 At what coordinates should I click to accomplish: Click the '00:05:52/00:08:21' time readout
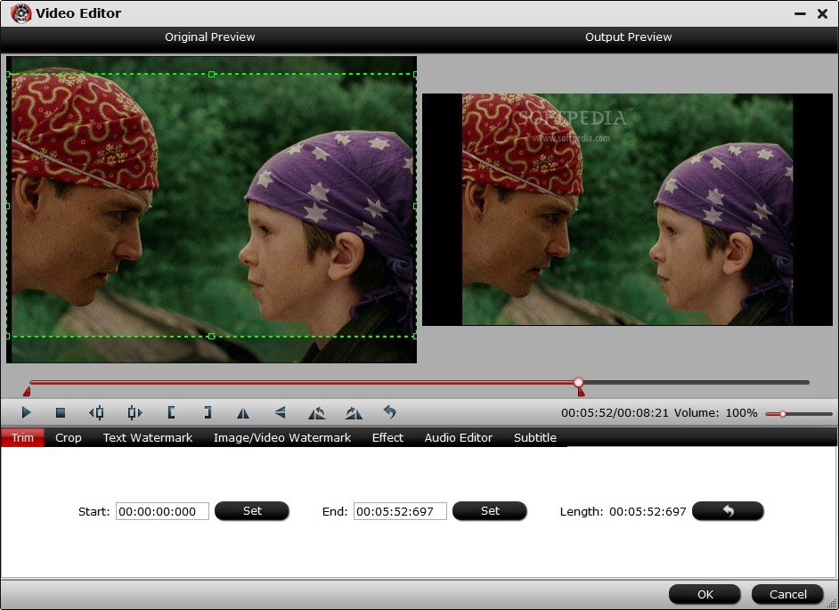615,412
